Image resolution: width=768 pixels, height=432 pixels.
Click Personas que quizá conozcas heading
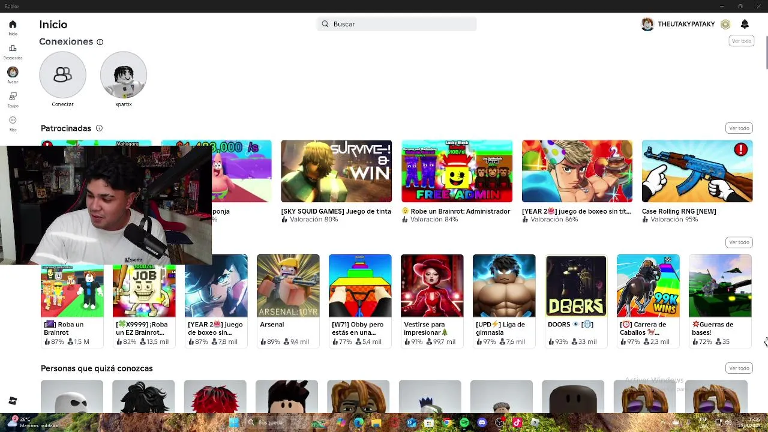pos(97,368)
